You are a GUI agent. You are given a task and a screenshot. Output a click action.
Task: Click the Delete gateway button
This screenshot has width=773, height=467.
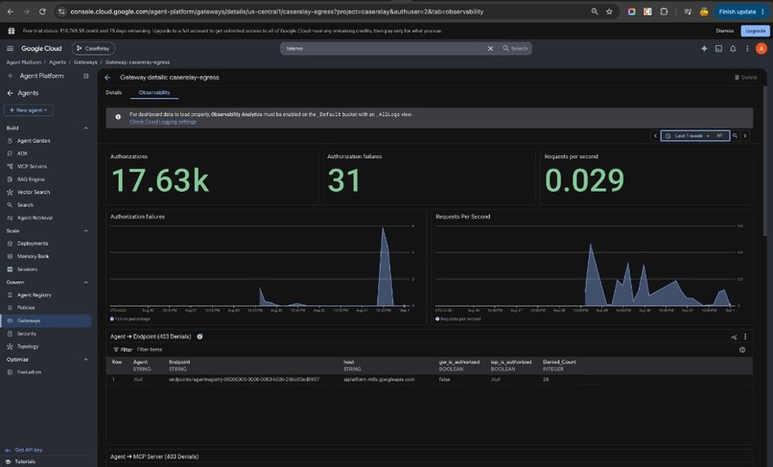point(745,78)
